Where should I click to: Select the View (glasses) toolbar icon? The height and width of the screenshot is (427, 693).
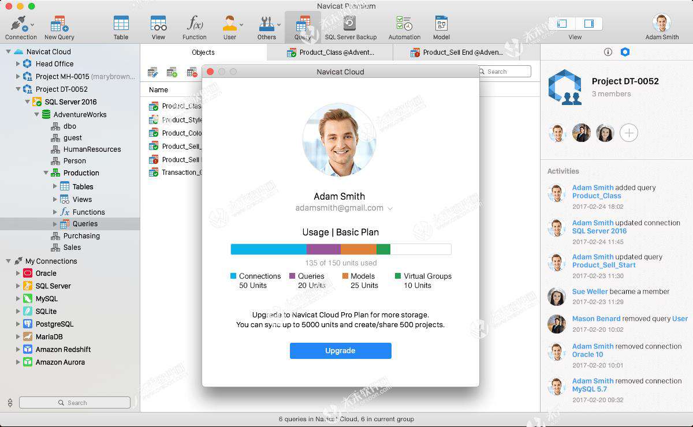(x=158, y=24)
